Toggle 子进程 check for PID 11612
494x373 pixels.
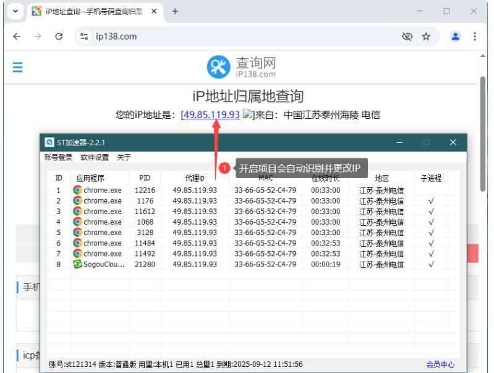click(x=432, y=212)
